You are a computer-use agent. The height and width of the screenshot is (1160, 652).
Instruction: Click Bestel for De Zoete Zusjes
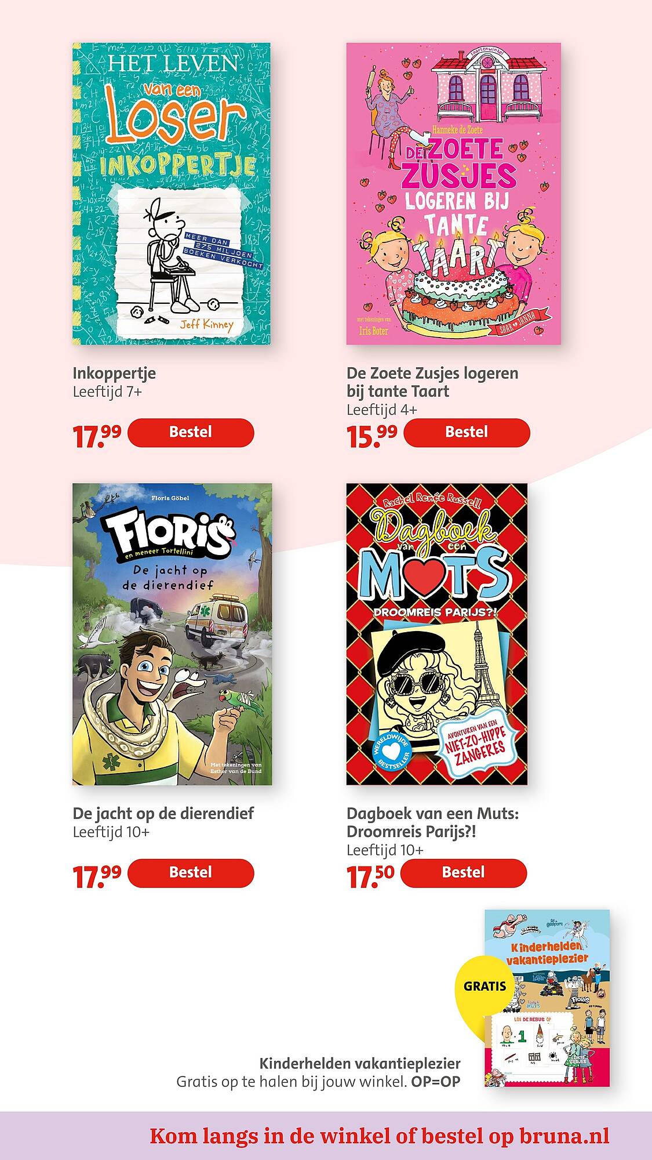(x=467, y=433)
